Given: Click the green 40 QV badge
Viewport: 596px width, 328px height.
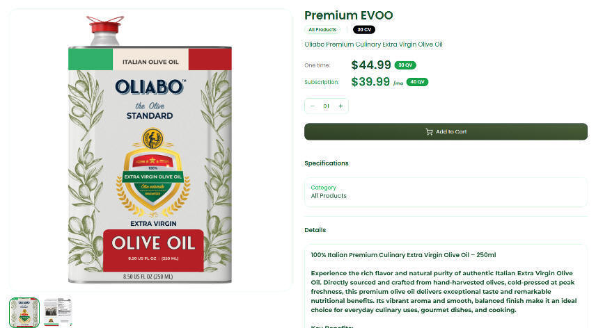Looking at the screenshot, I should point(417,82).
